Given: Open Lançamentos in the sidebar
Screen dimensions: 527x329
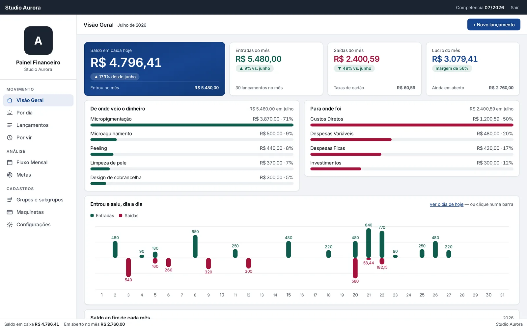Looking at the screenshot, I should [38, 125].
